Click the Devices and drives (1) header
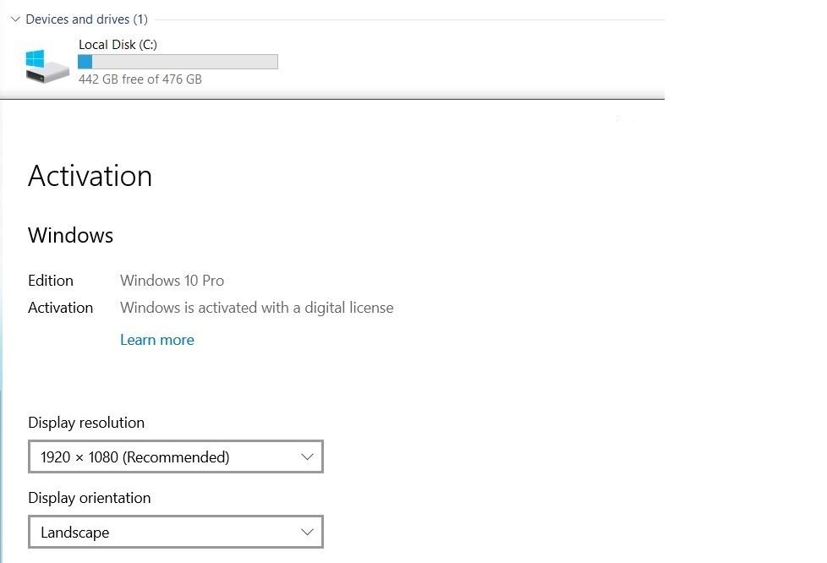This screenshot has height=563, width=827. pos(86,19)
